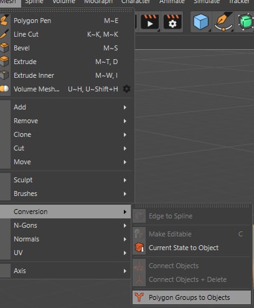Screen dimensions: 254x308
Task: Click the Polygon Pen icon
Action: [4, 21]
